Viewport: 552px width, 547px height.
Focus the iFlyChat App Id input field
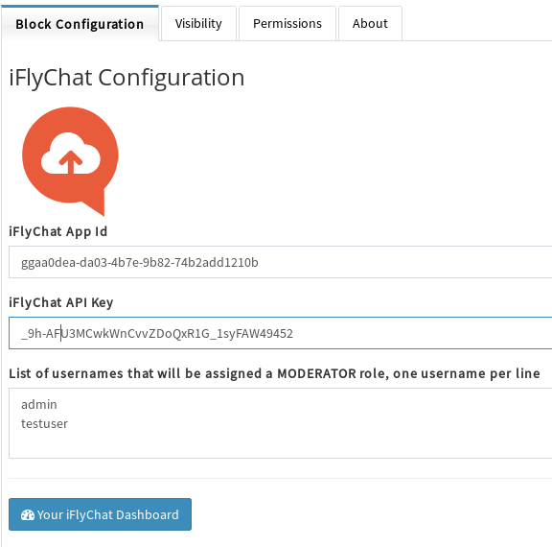pos(280,262)
